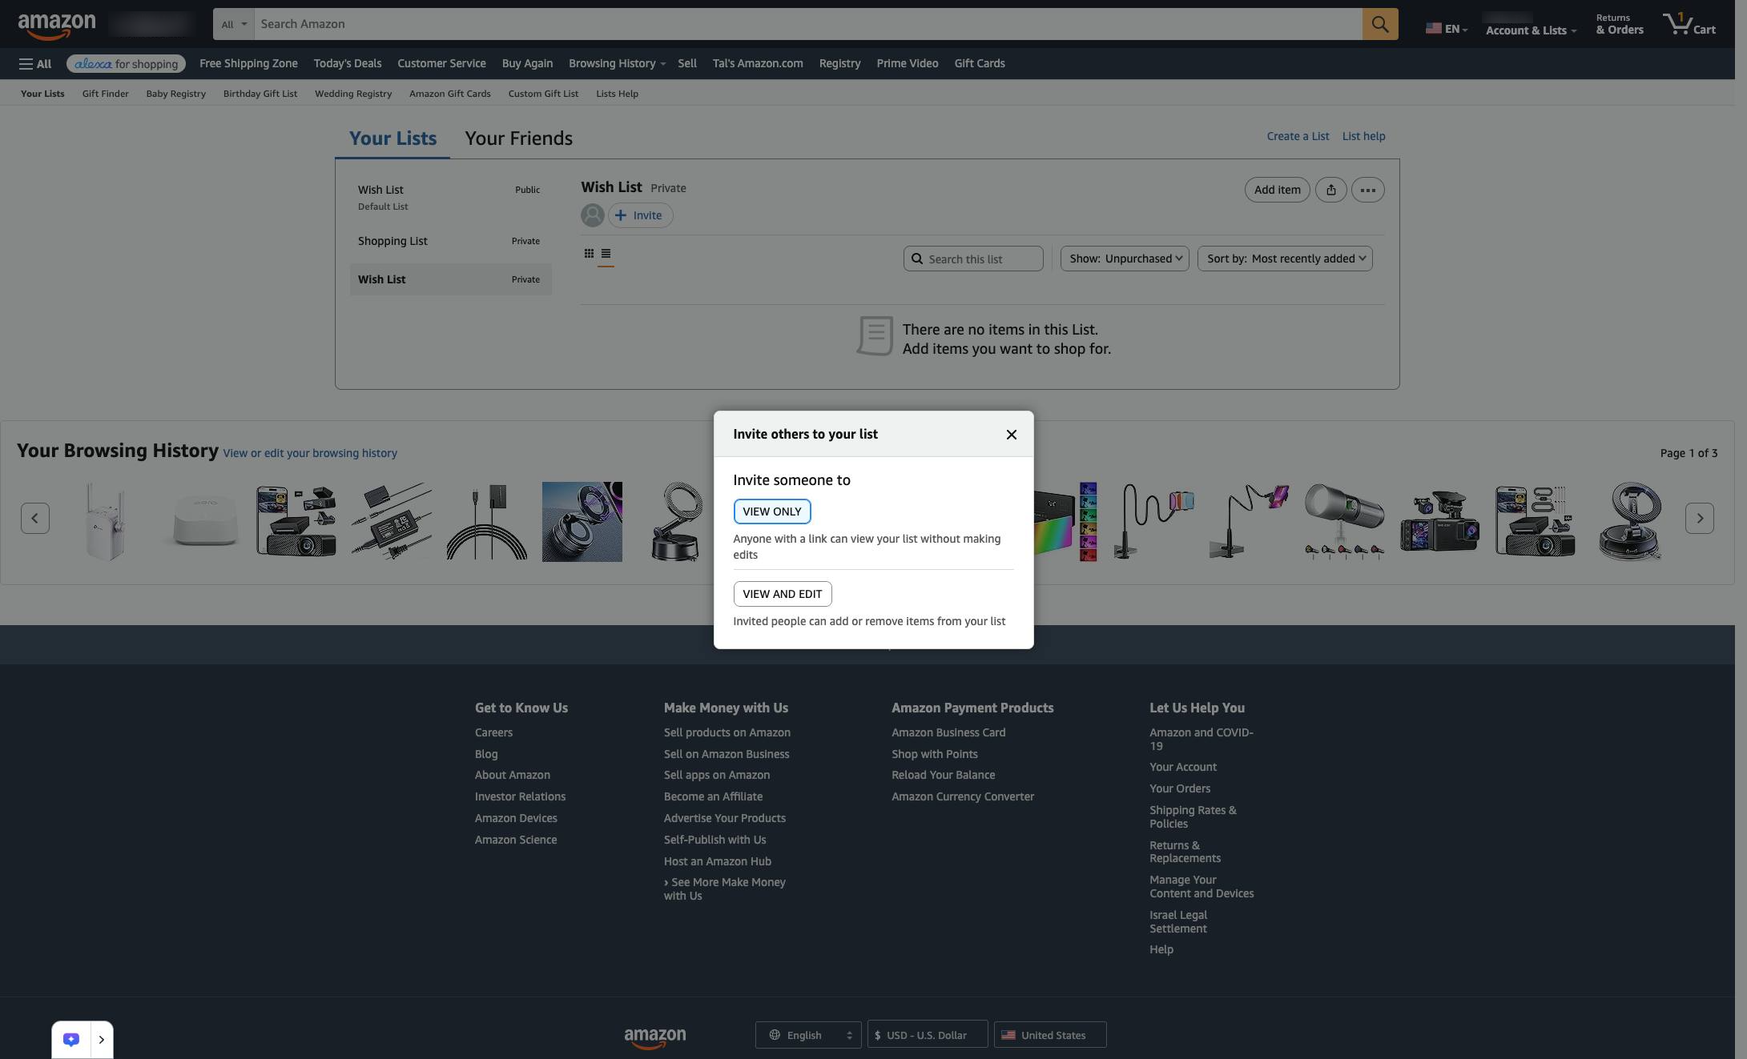Switch to list view layout
Image resolution: width=1747 pixels, height=1059 pixels.
coord(606,254)
